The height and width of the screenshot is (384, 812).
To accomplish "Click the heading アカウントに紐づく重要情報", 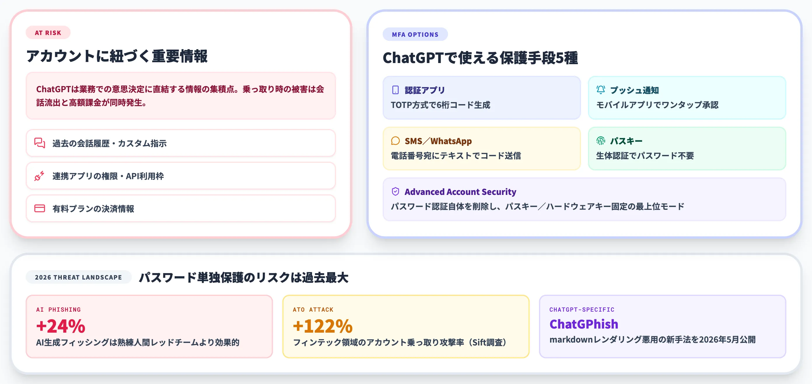I will point(117,56).
